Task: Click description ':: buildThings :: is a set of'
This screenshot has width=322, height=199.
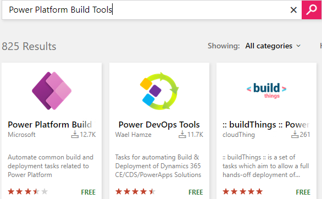Action: click(x=266, y=166)
